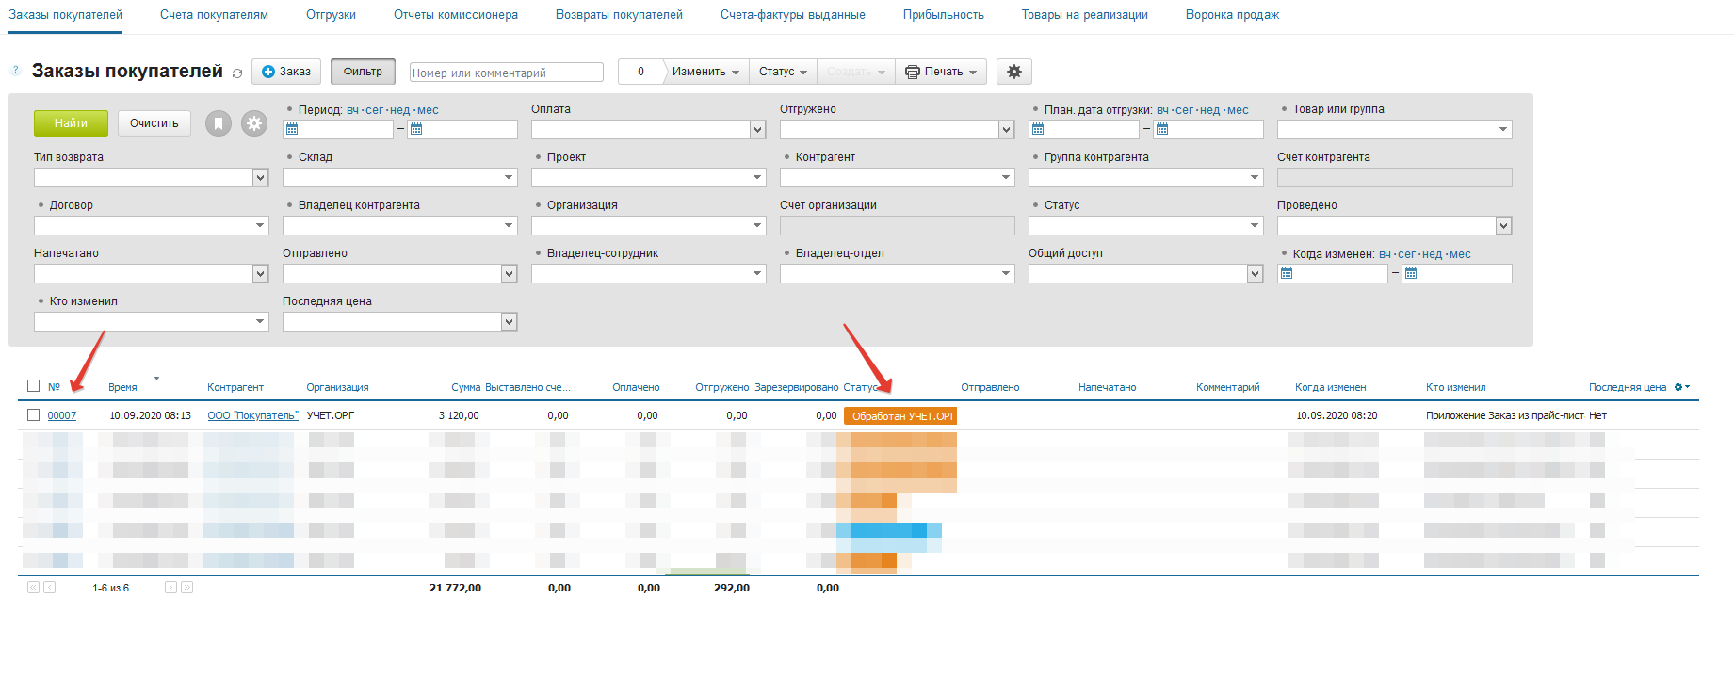Image resolution: width=1734 pixels, height=680 pixels.
Task: Expand the Оплата filter dropdown
Action: (758, 130)
